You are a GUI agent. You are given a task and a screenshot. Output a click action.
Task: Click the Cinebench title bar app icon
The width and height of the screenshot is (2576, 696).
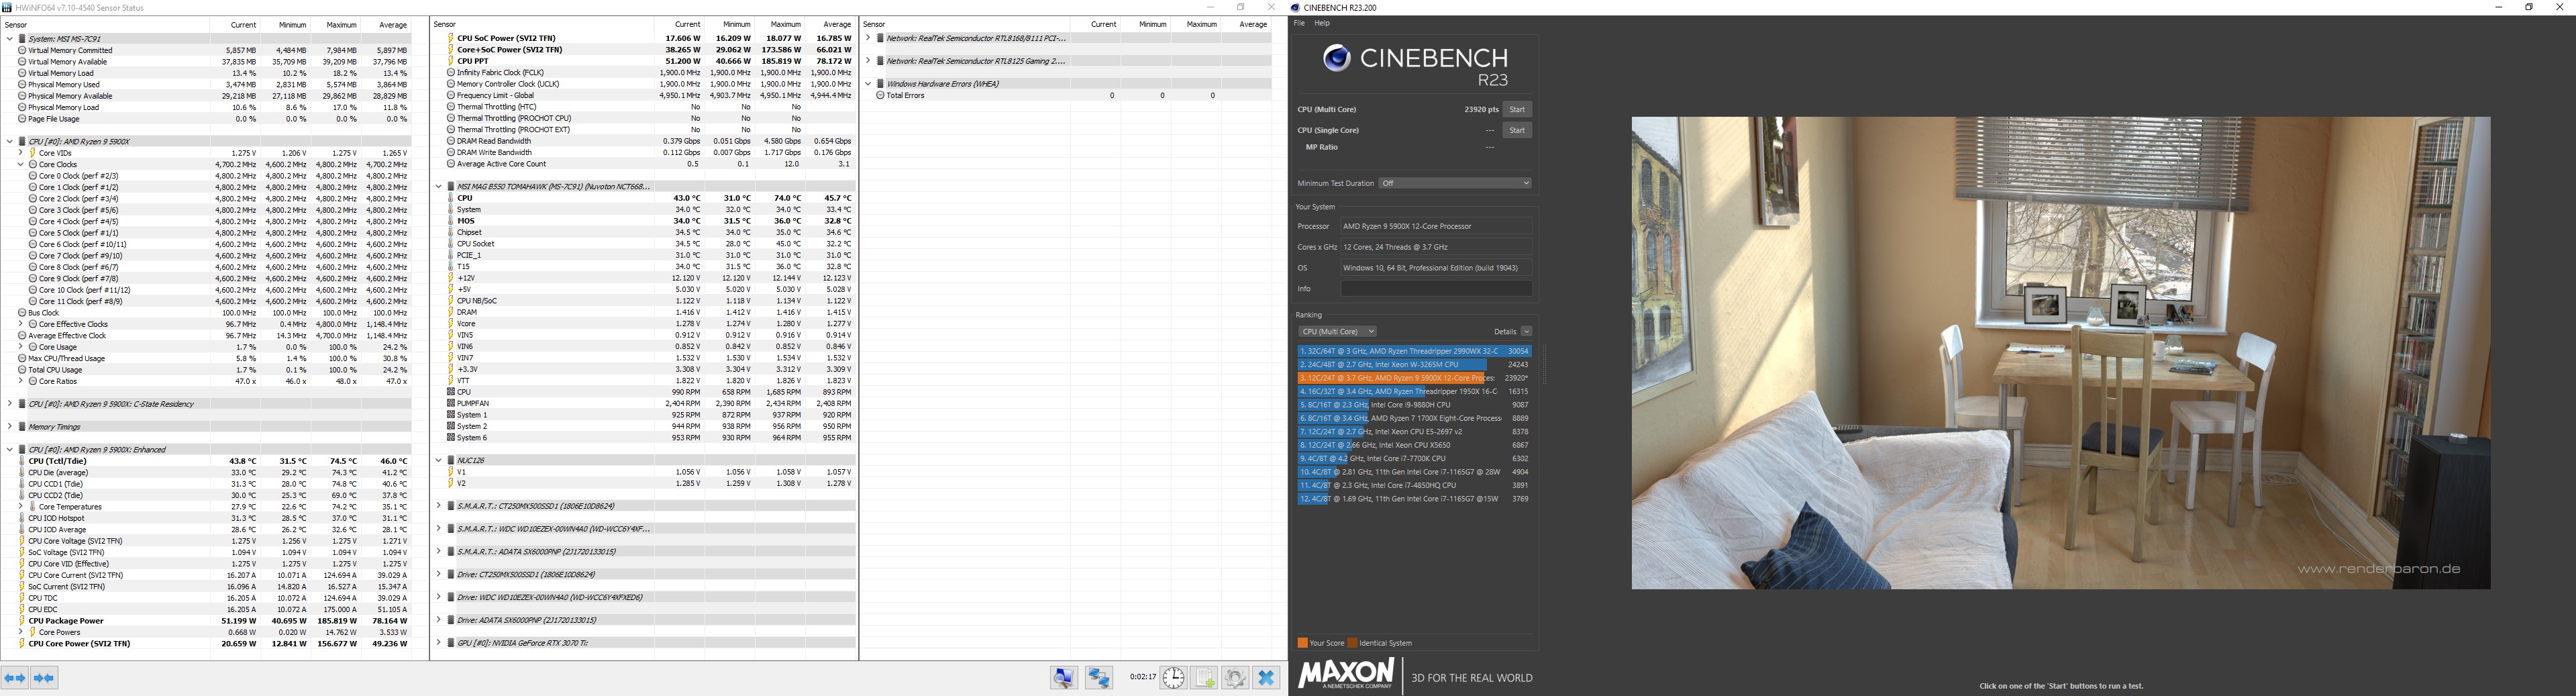(1296, 7)
